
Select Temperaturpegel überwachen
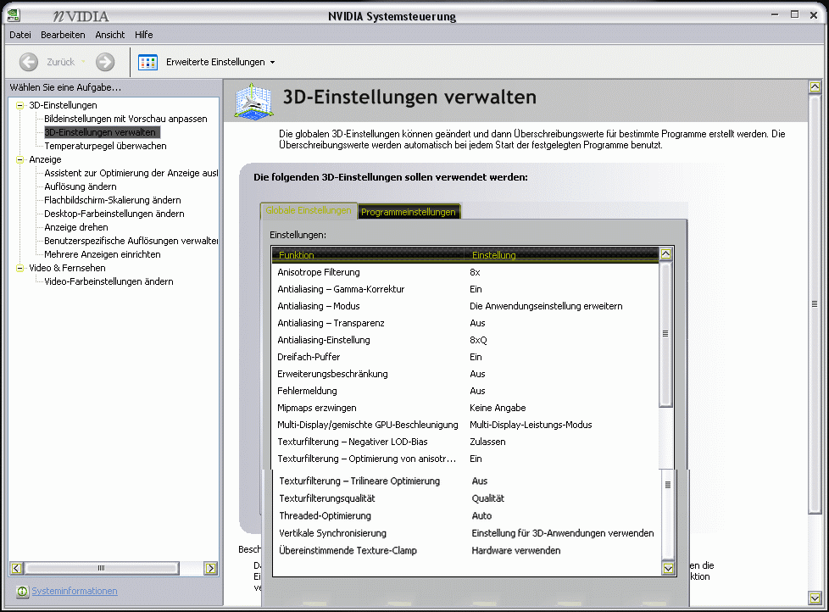105,146
